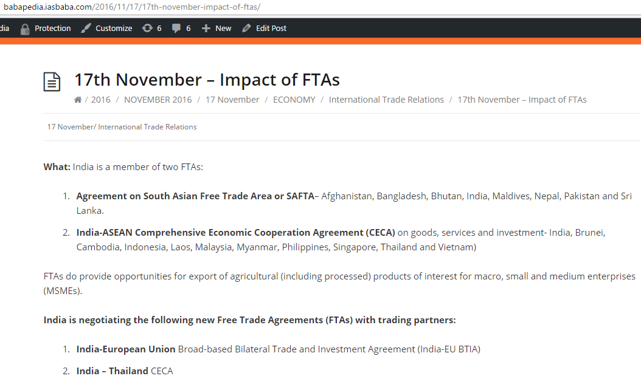Click the plus New icon
The height and width of the screenshot is (387, 641).
click(x=206, y=28)
